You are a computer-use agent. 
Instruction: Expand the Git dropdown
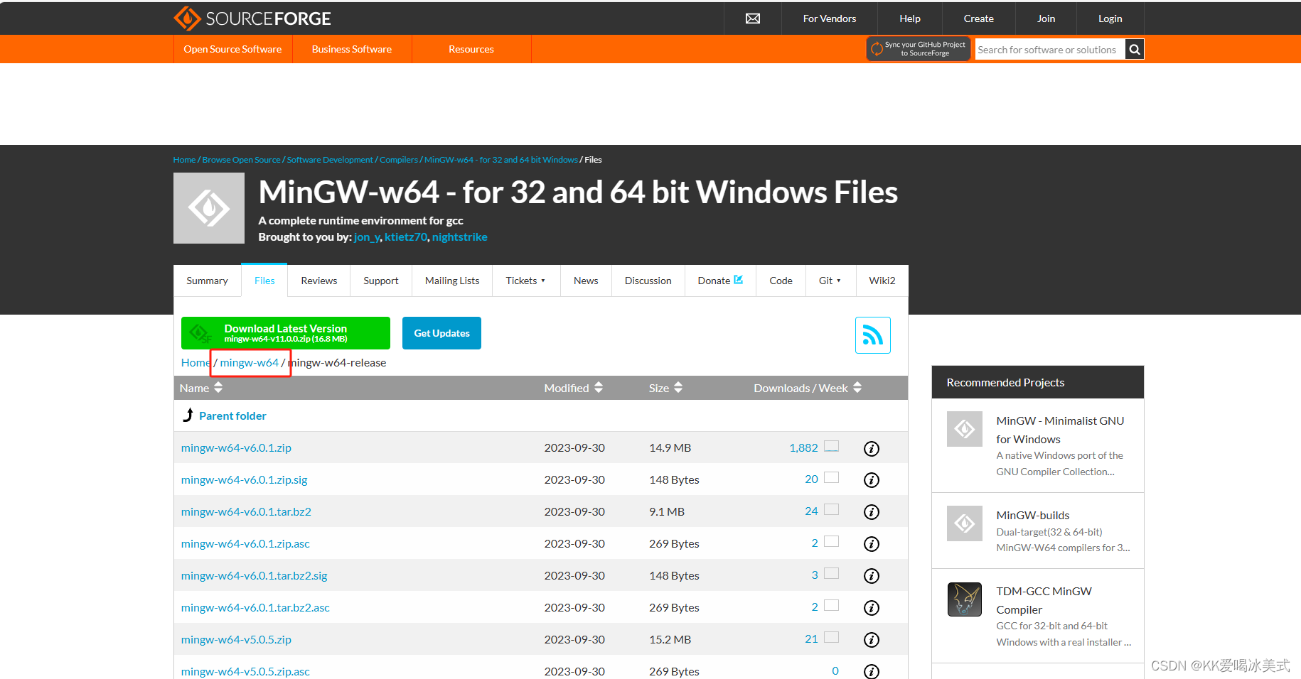[830, 281]
